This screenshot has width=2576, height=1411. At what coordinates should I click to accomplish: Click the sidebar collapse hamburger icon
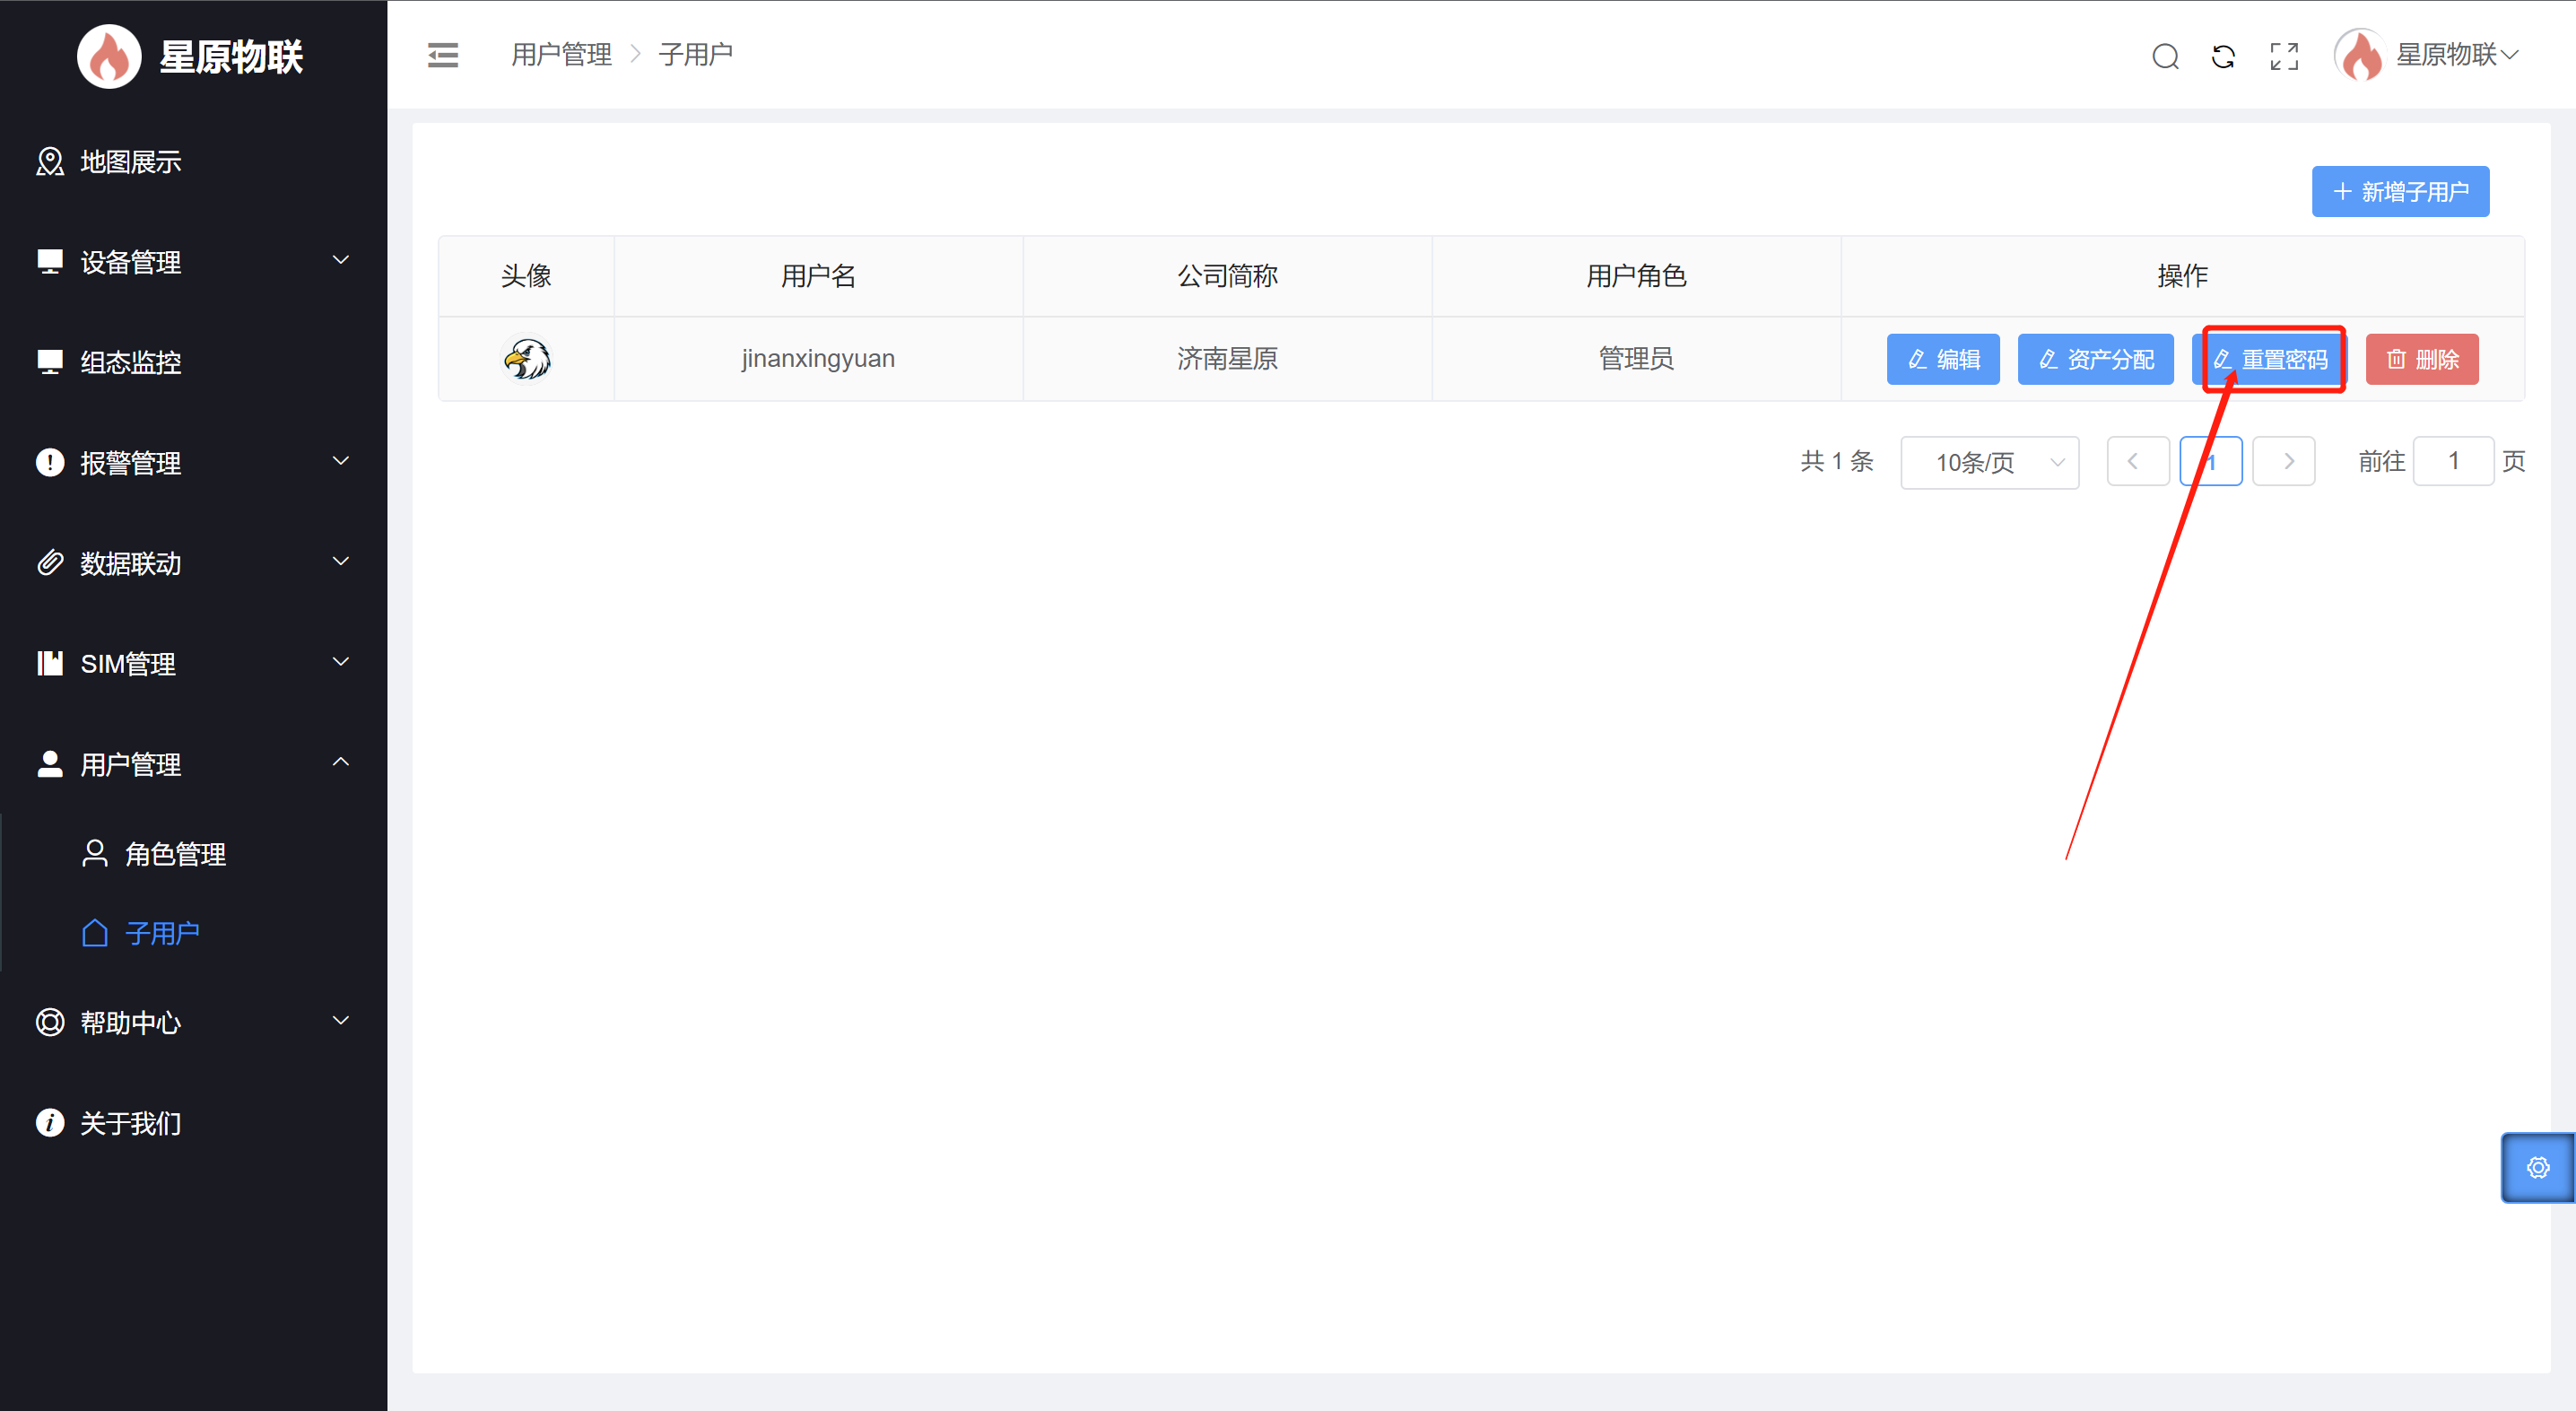[x=442, y=55]
